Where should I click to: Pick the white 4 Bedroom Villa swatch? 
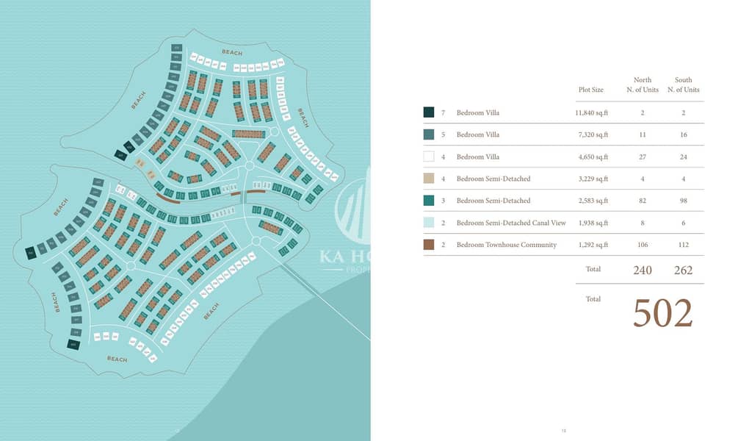point(429,157)
